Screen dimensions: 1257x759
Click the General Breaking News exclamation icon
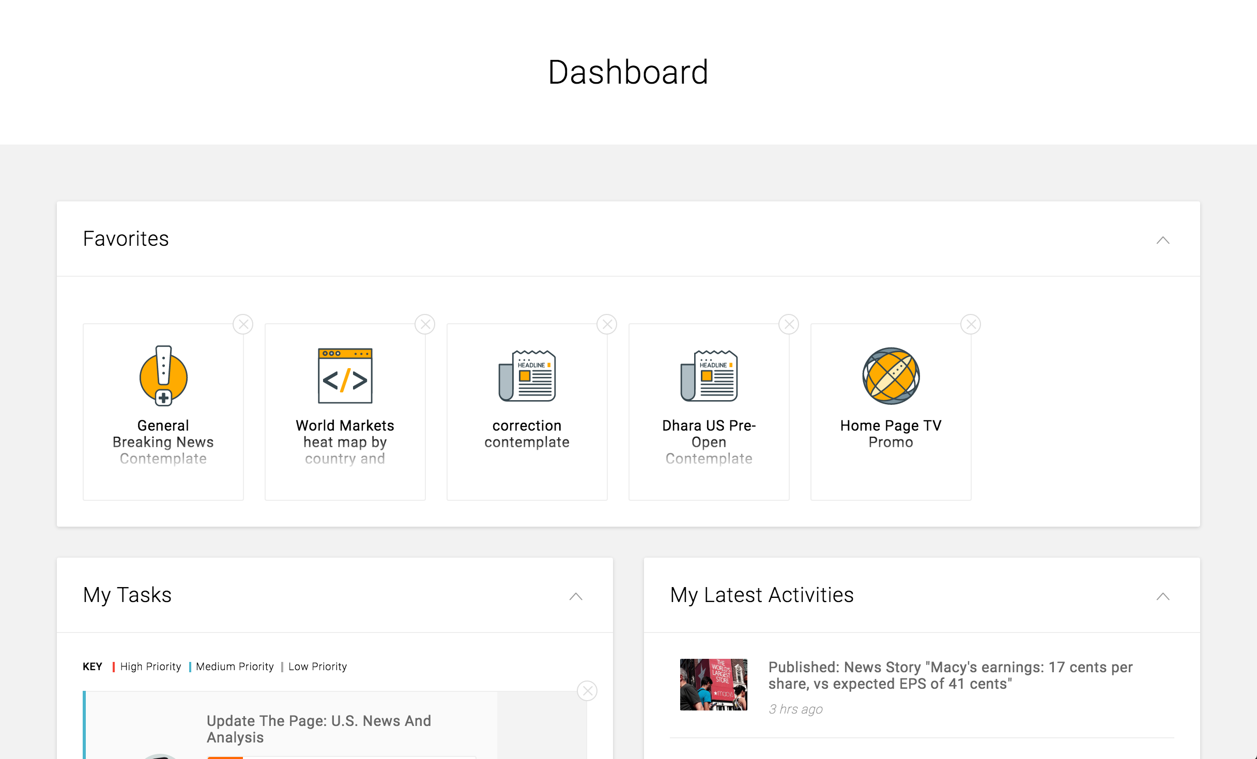[x=163, y=375]
